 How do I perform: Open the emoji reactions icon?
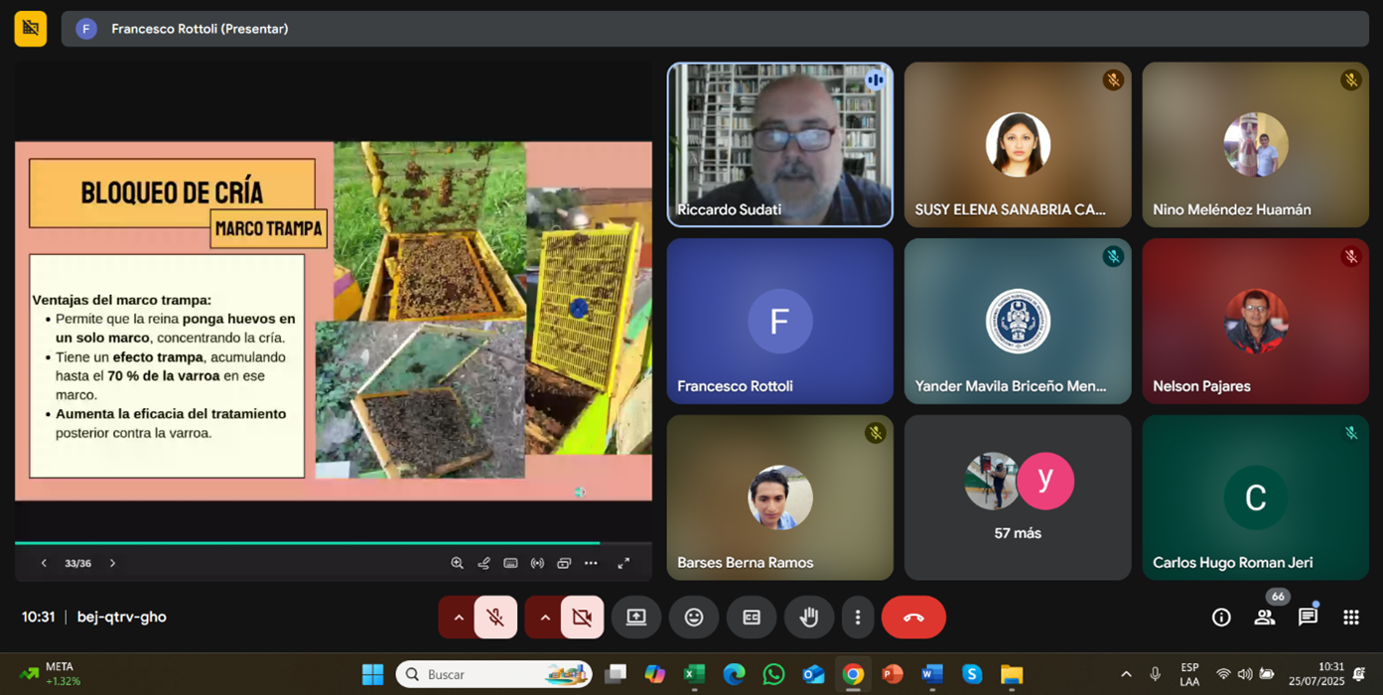pos(694,618)
